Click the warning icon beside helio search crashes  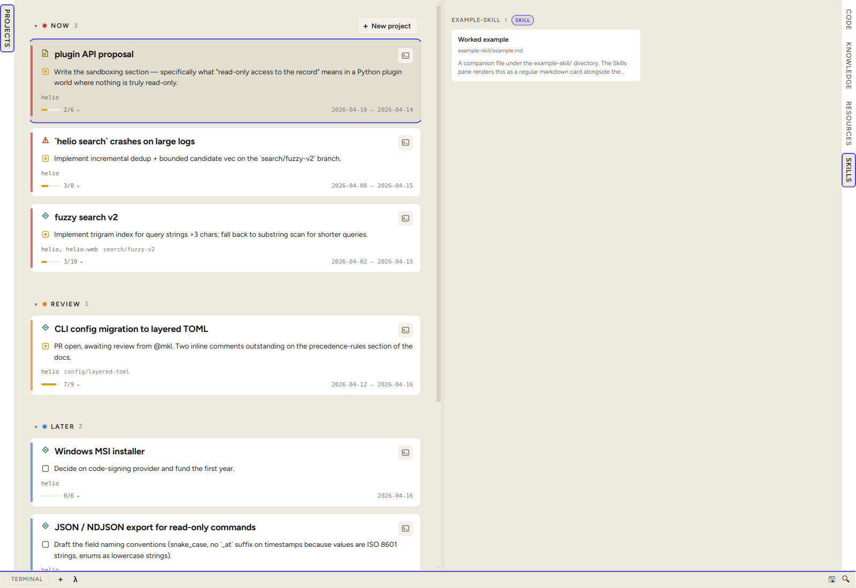[45, 141]
